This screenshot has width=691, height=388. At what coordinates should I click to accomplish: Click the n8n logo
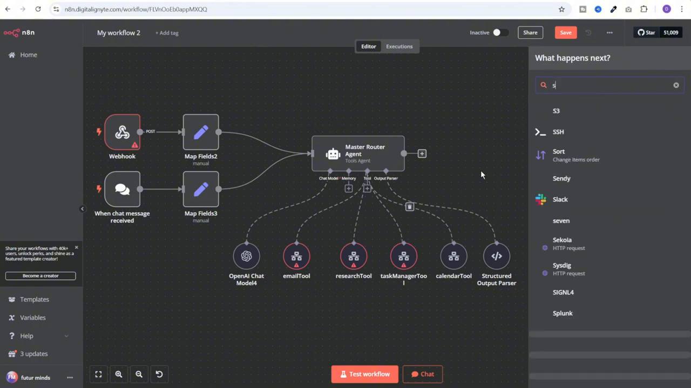(x=19, y=32)
